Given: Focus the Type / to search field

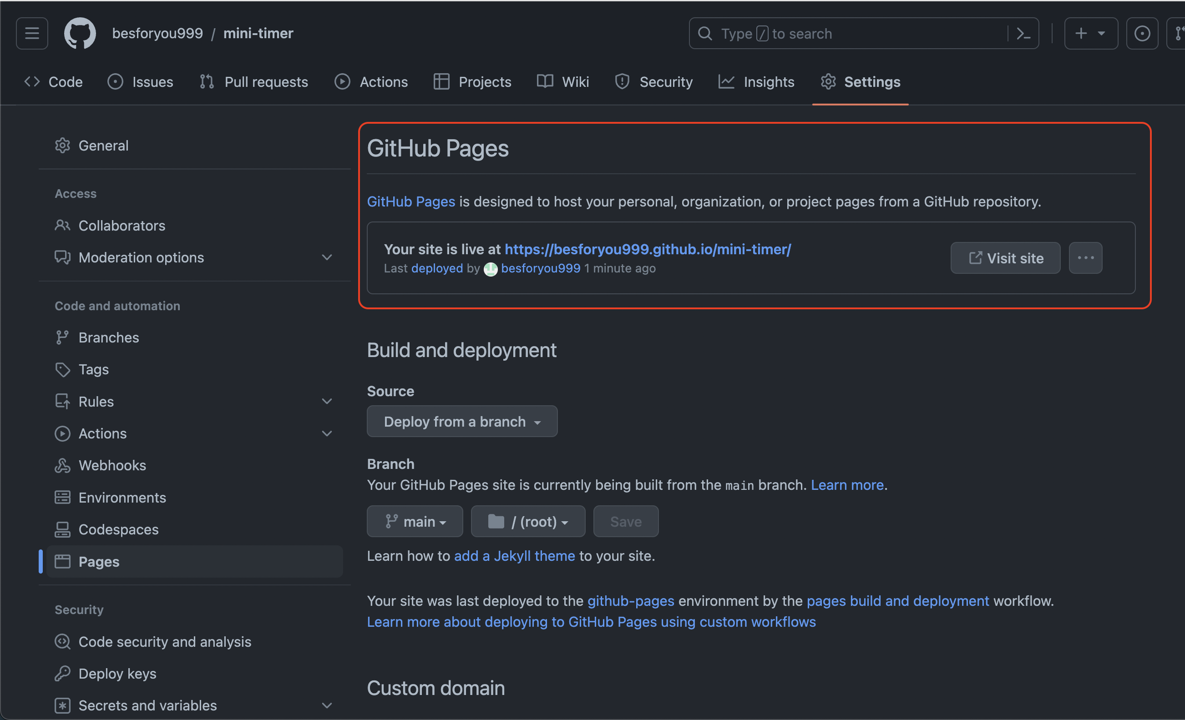Looking at the screenshot, I should coord(864,33).
